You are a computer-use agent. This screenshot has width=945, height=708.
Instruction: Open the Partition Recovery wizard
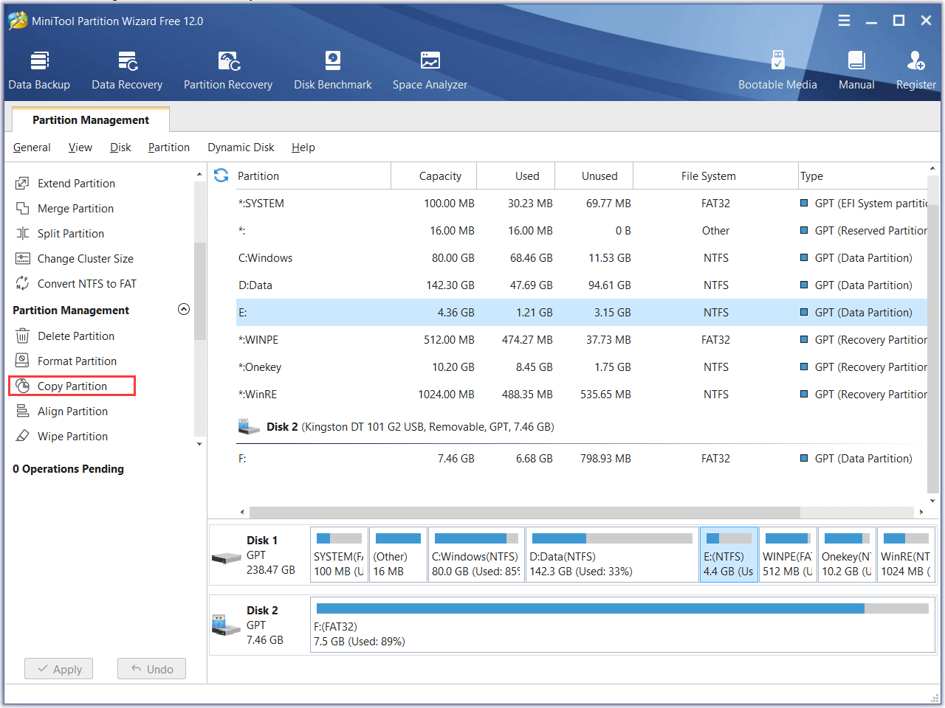228,70
